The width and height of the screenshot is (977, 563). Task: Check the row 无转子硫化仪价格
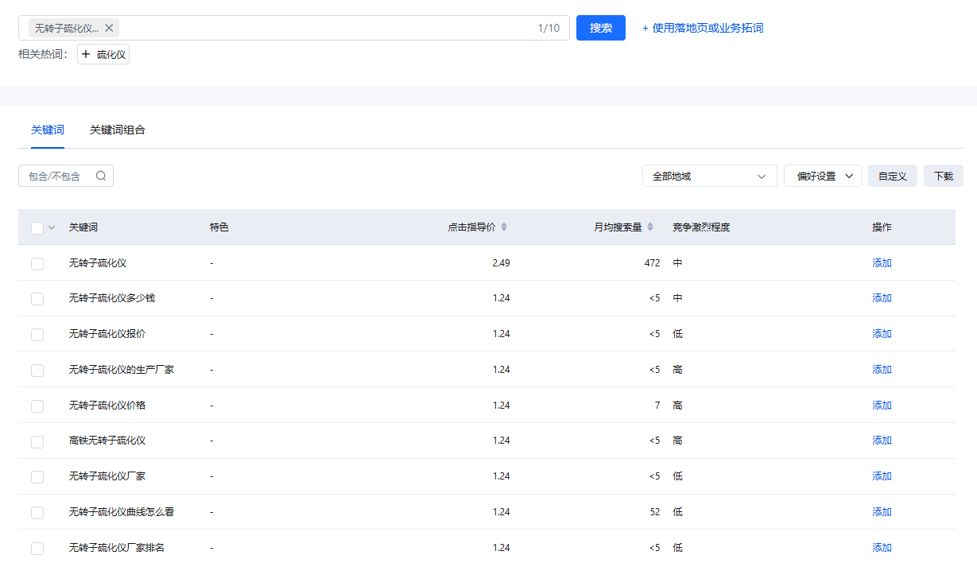(x=37, y=406)
